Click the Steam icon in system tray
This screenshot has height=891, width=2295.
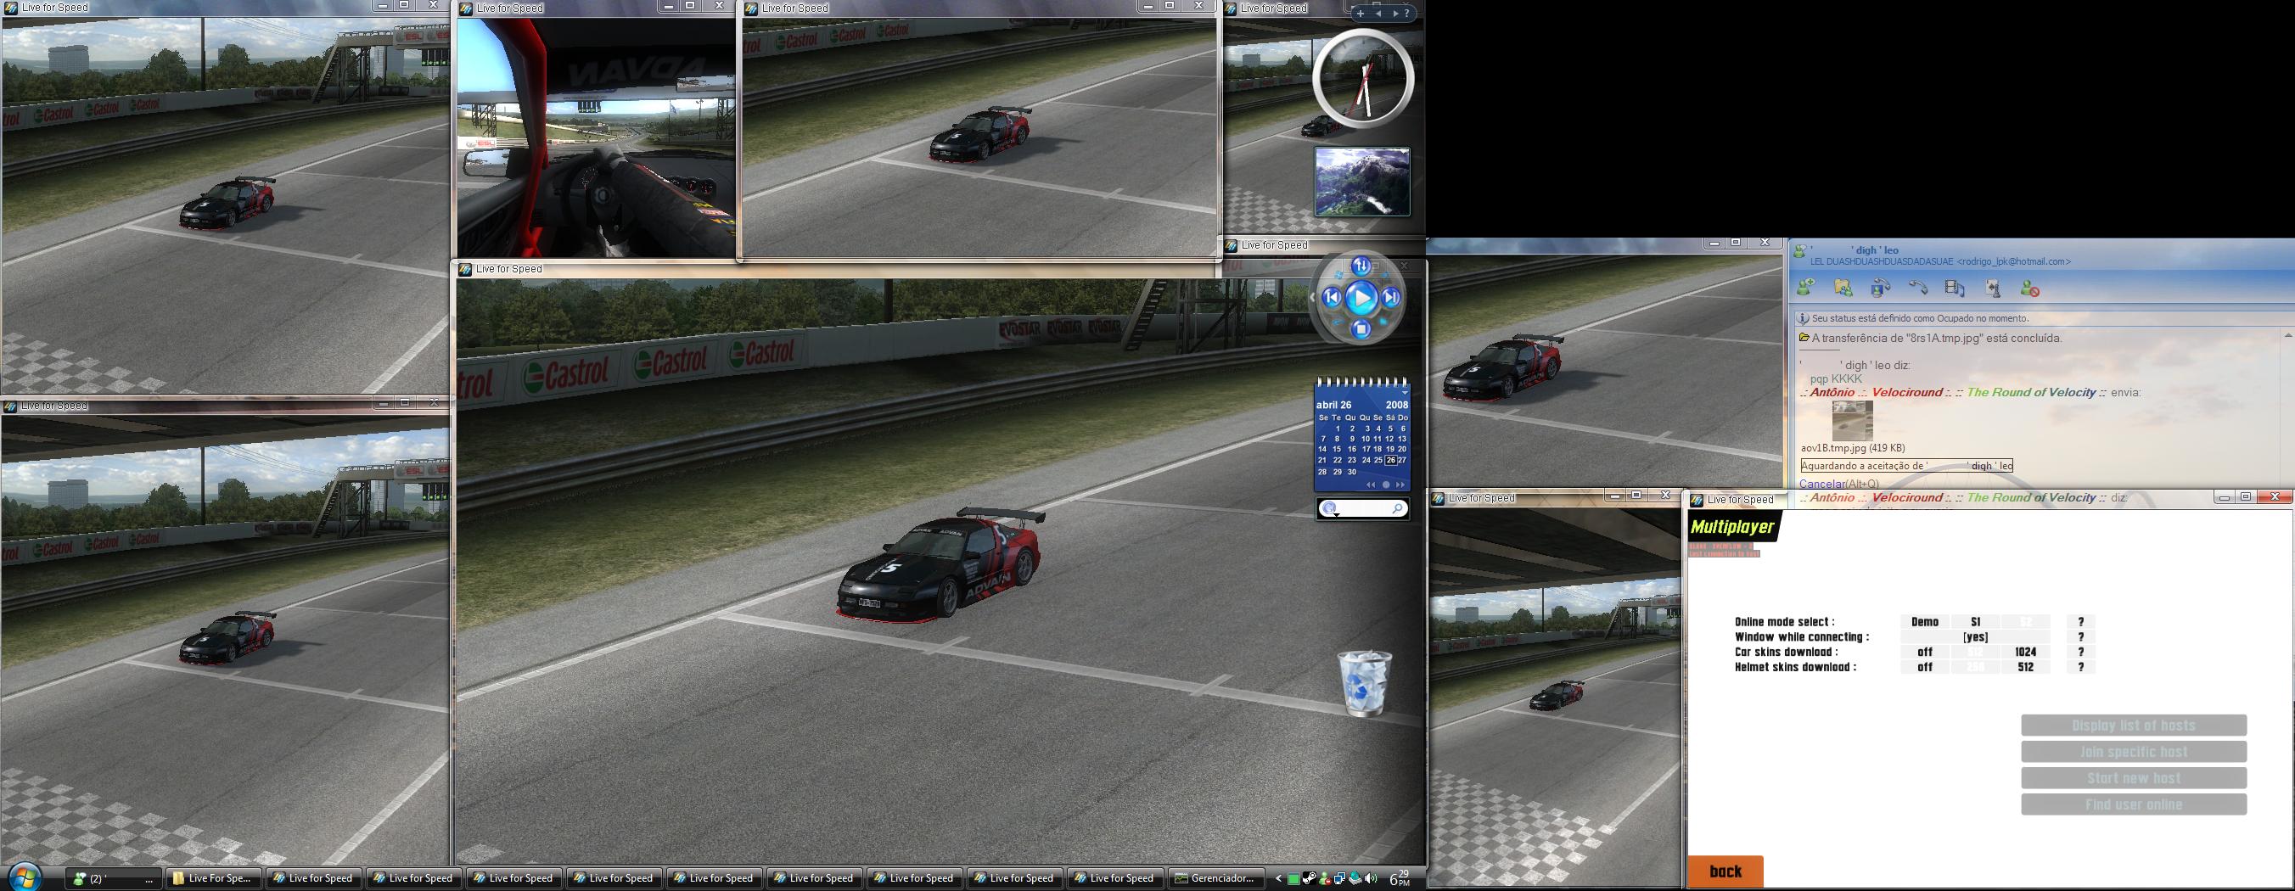(x=1309, y=878)
